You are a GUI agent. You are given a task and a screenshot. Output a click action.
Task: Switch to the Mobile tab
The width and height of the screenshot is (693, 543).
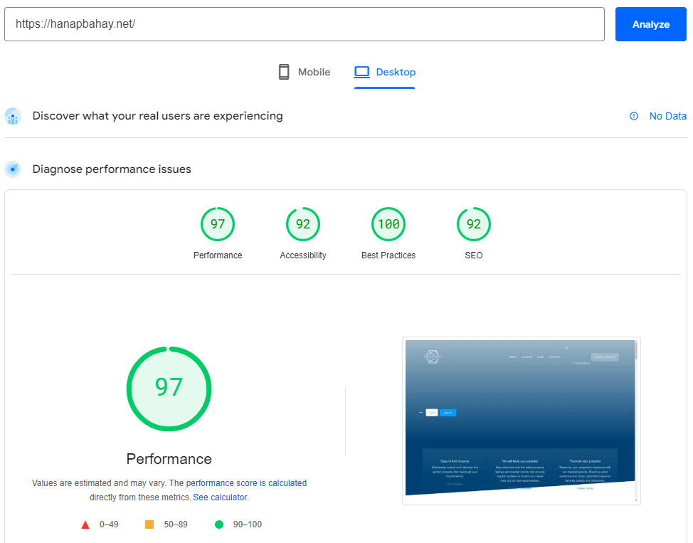[x=304, y=72]
